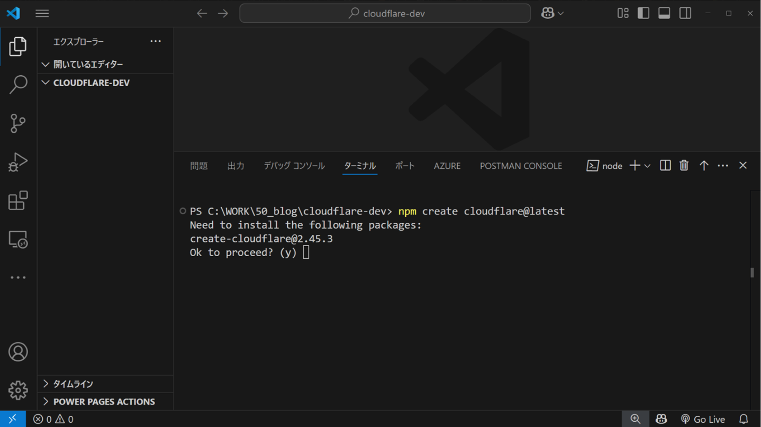Go back in navigation history

click(202, 13)
